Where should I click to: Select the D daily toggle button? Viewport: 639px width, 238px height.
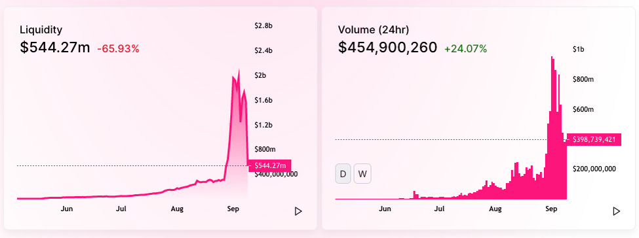(343, 174)
